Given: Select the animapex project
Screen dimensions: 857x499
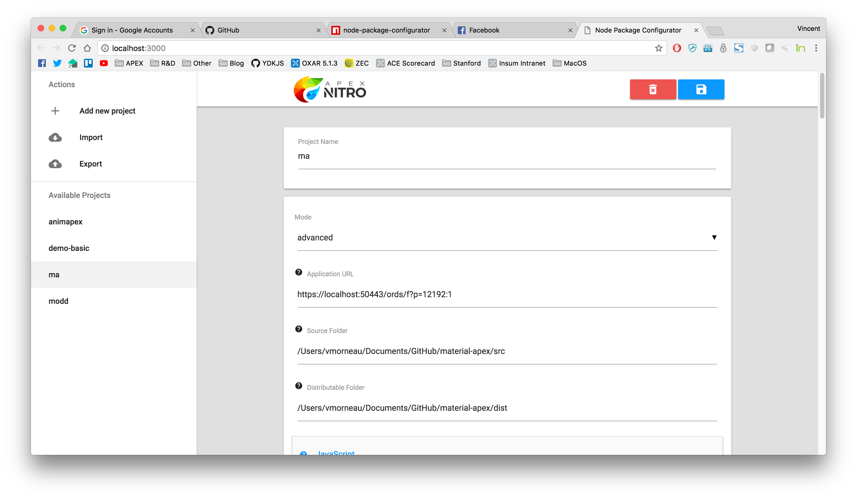Looking at the screenshot, I should pyautogui.click(x=66, y=222).
